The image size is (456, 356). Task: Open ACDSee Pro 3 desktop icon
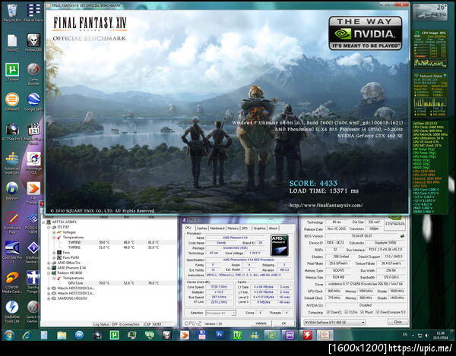point(12,132)
